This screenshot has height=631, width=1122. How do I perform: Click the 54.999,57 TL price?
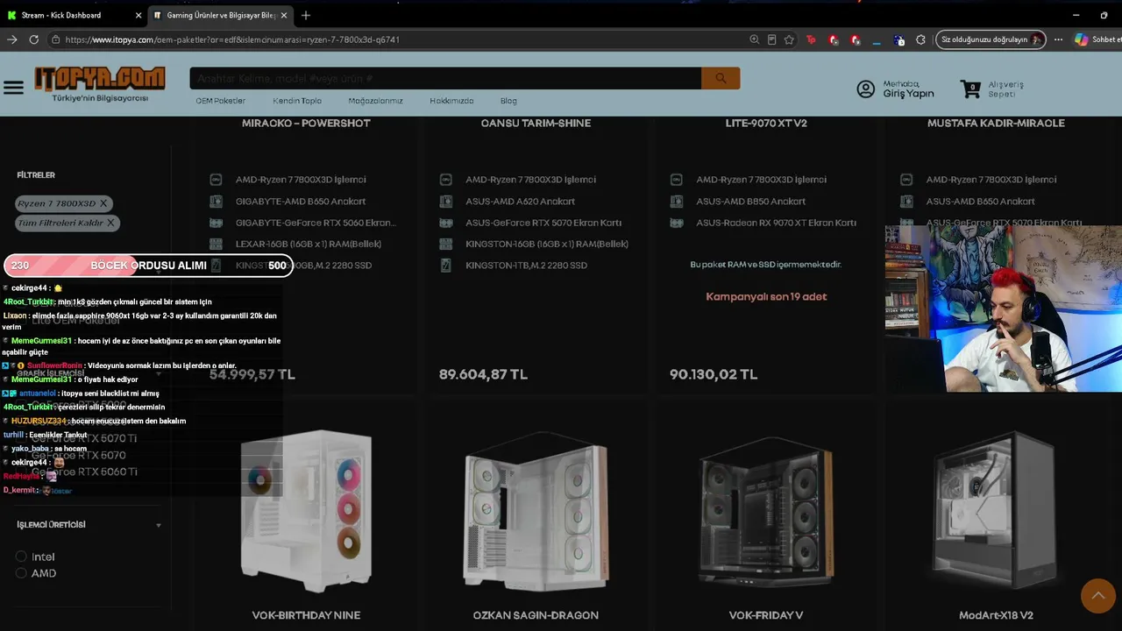point(252,374)
